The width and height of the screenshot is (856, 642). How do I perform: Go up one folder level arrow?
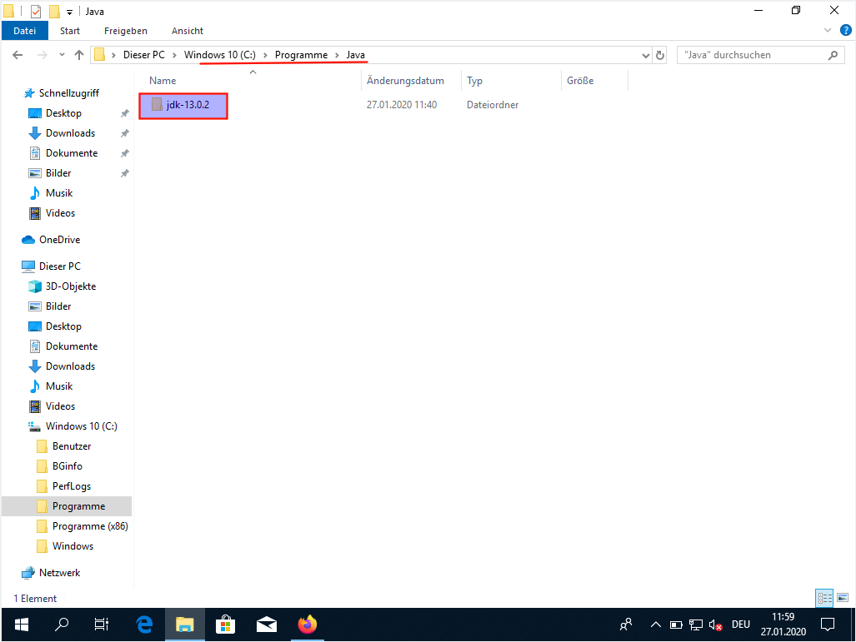[x=79, y=55]
